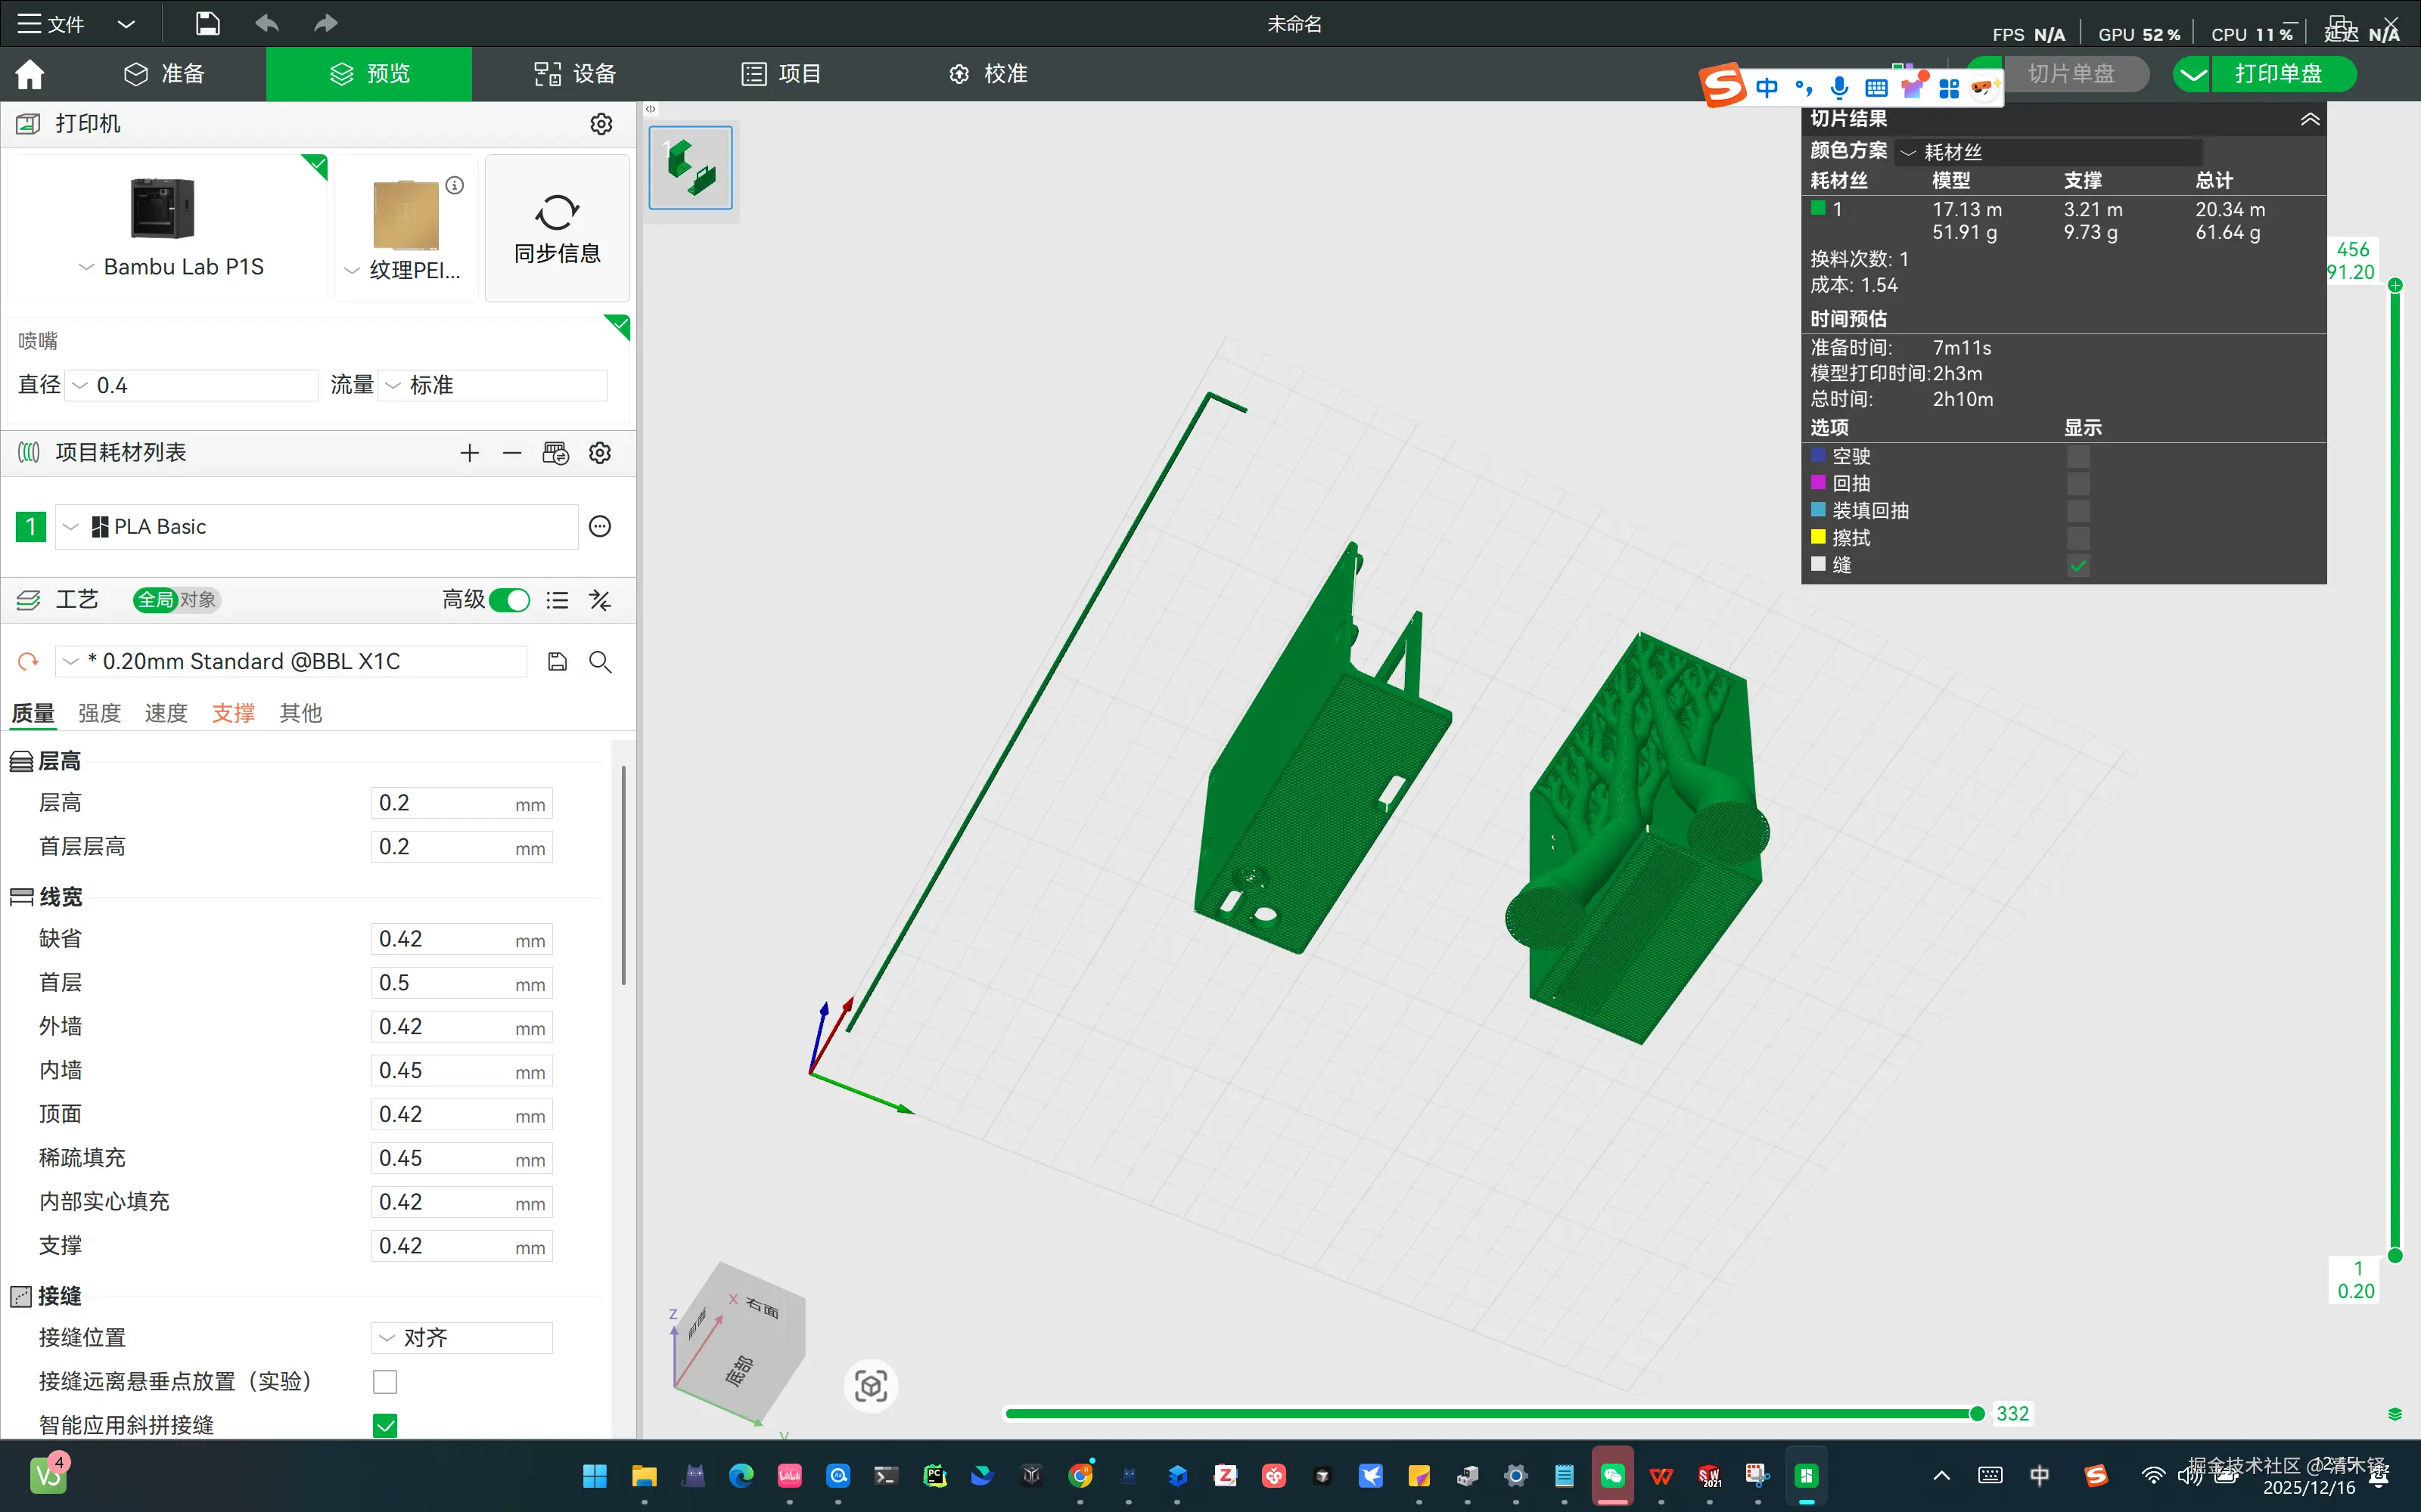Add a filament with plus icon
Viewport: 2421px width, 1512px height.
469,453
